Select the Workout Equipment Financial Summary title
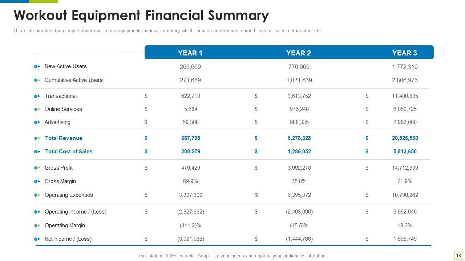This screenshot has height=261, width=465. pos(141,16)
